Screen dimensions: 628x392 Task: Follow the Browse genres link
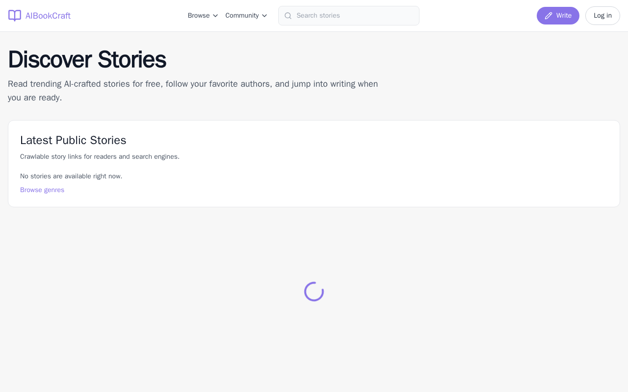[42, 190]
